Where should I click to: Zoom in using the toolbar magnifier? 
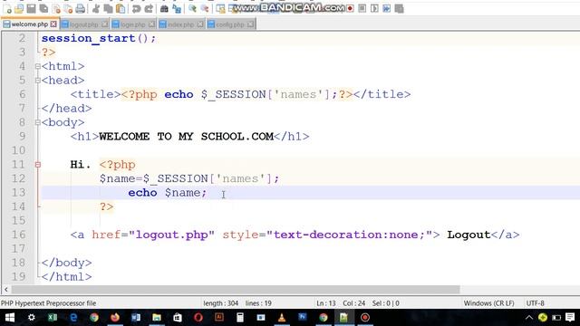pos(192,8)
